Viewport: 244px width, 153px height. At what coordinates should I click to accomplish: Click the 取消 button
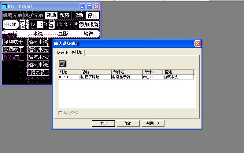[128, 123]
